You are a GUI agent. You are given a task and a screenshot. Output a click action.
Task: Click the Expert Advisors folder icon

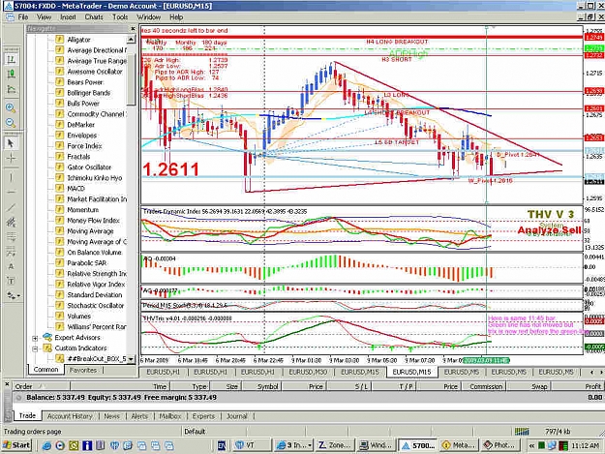click(x=47, y=337)
